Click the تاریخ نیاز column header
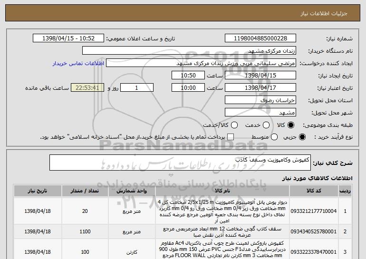This screenshot has width=366, height=259. 38,191
